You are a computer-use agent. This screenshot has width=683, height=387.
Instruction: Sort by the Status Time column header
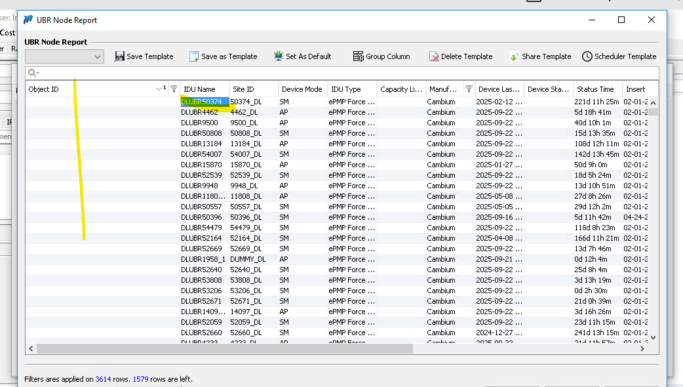point(595,89)
